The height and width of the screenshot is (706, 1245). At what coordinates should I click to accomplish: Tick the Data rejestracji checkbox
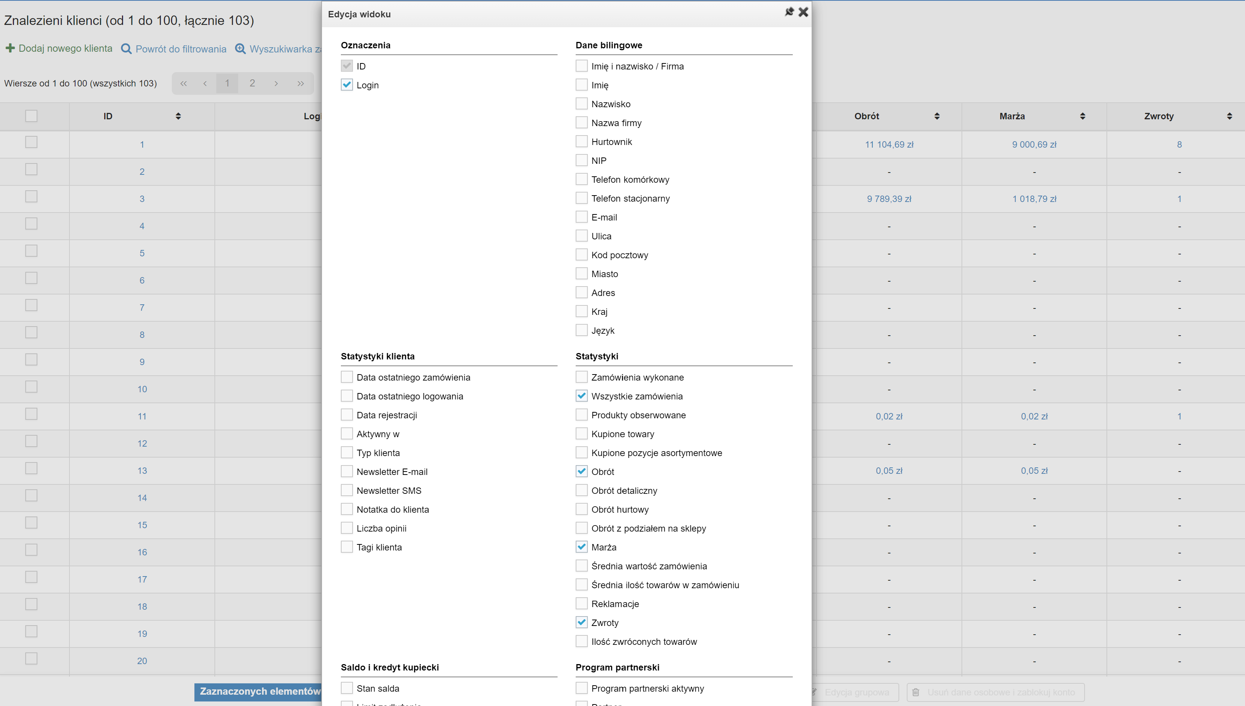point(347,415)
